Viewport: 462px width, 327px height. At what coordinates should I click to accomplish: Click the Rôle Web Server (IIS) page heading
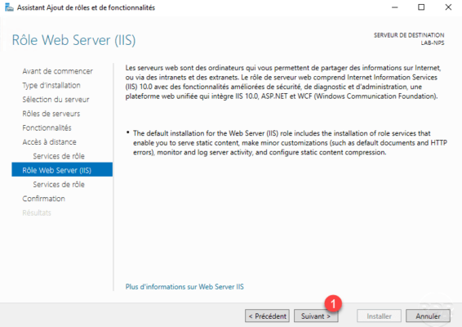click(73, 40)
